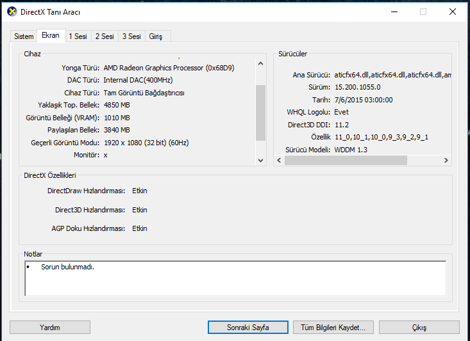Minimize the DirectX Tanı Aracı window

pyautogui.click(x=394, y=12)
